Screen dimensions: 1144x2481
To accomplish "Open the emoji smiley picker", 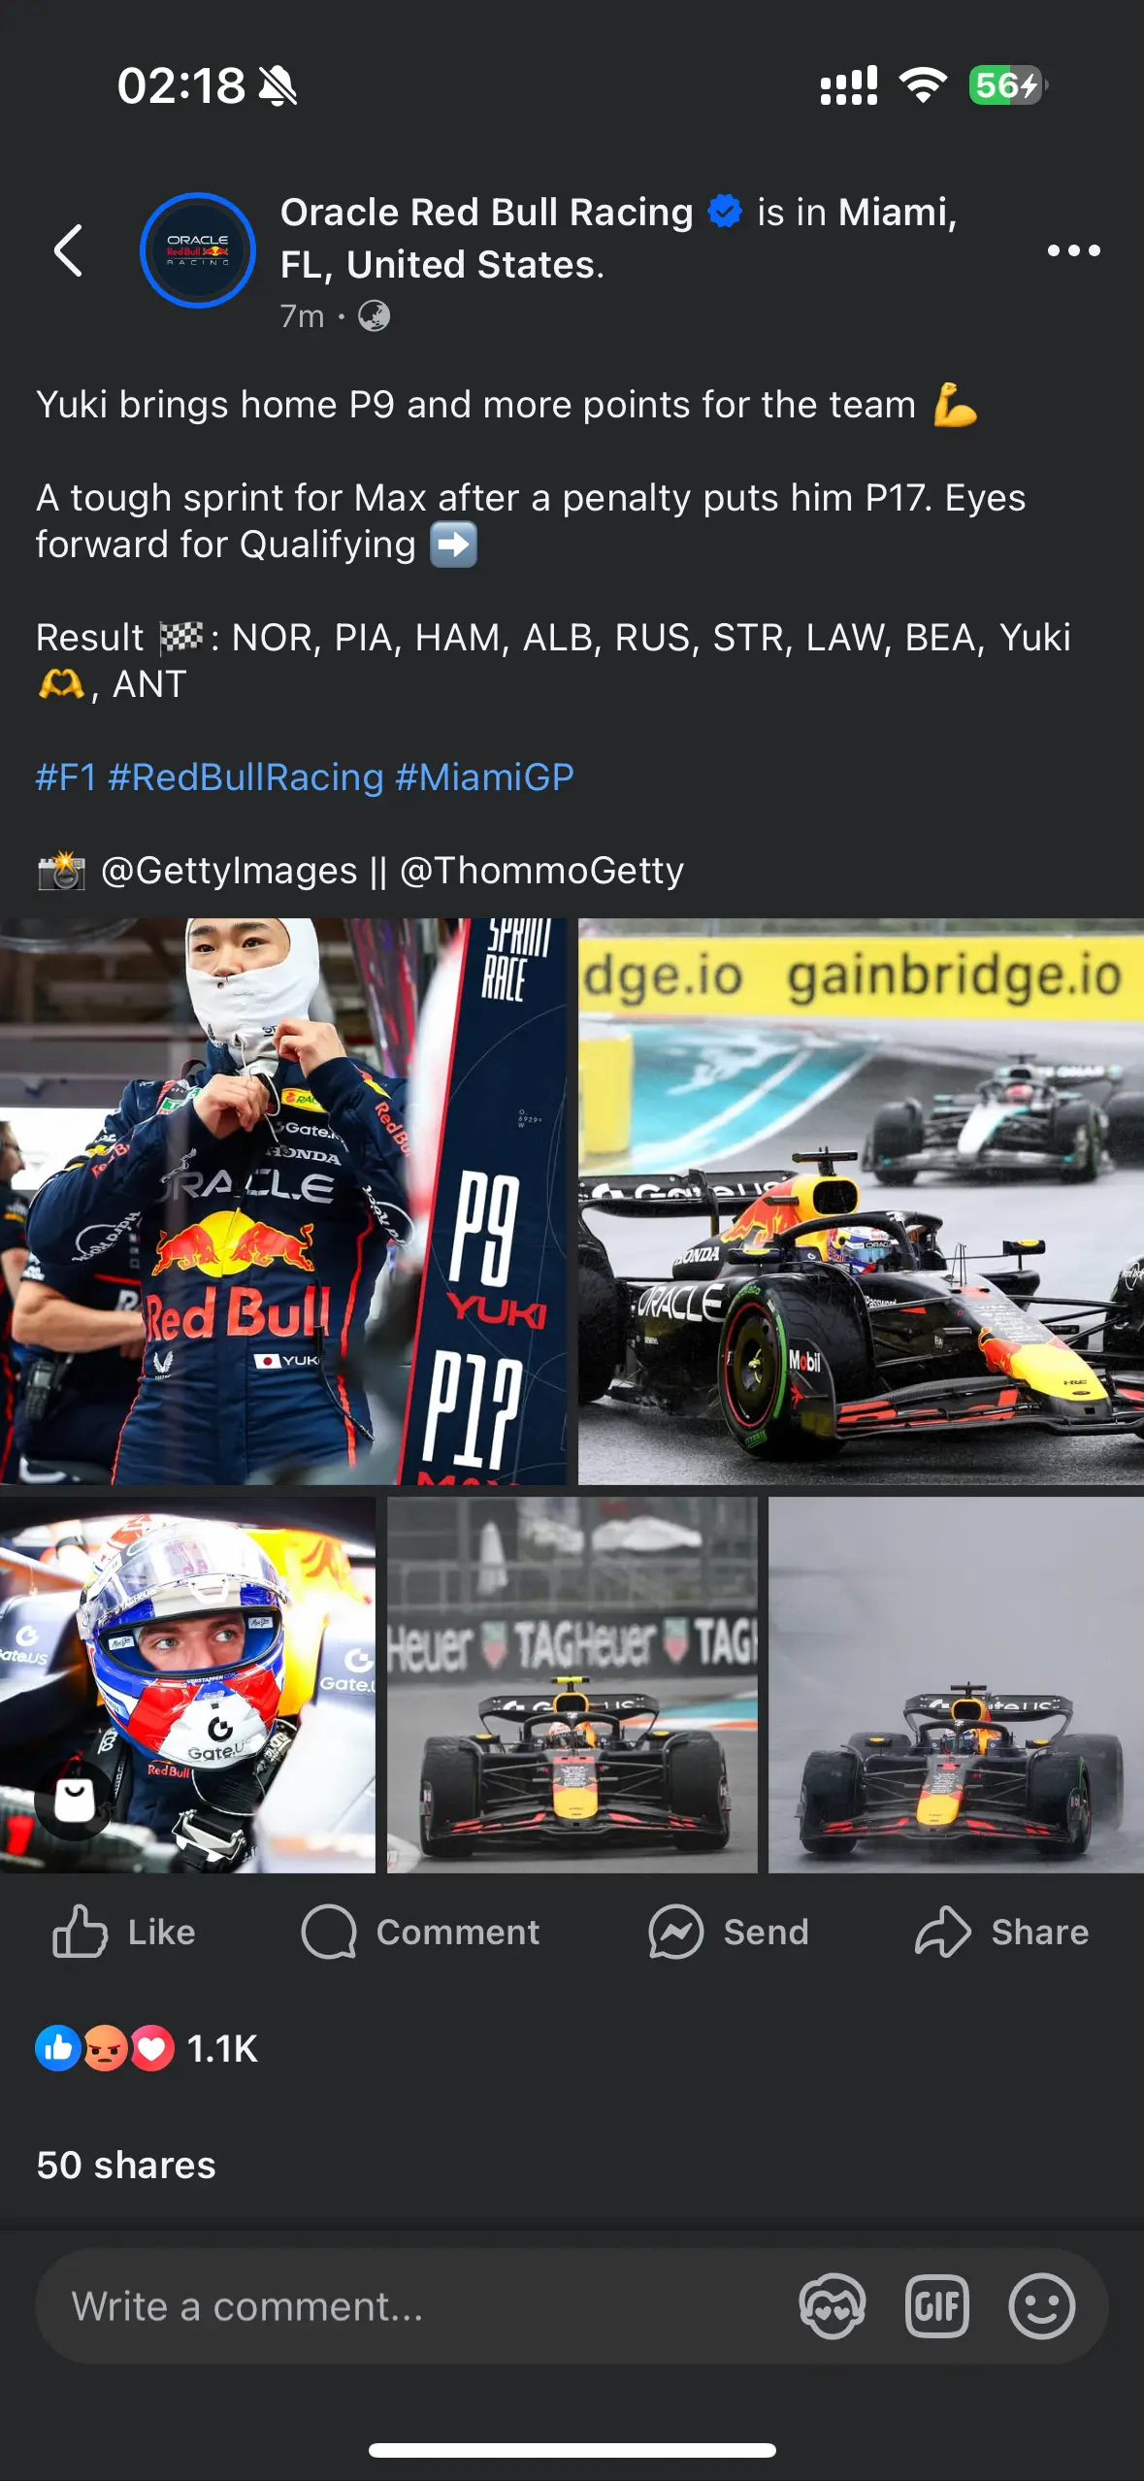I will (1042, 2305).
